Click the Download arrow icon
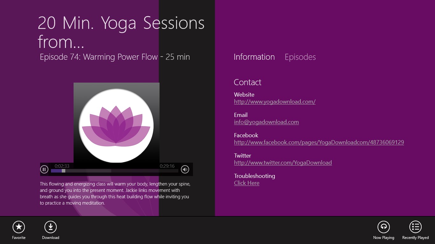 50,227
